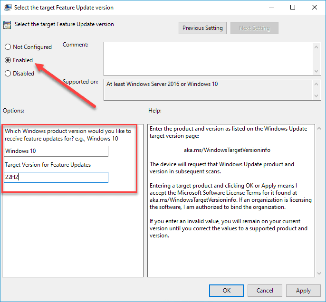Click the greyed-out Next Setting button
326x302 pixels.
(x=254, y=28)
